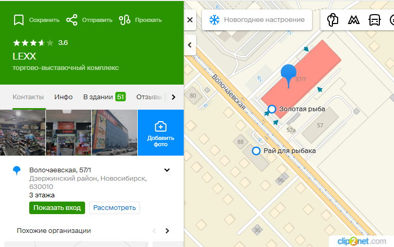The width and height of the screenshot is (394, 247).
Task: Click the tourist guide icon on map toolbar
Action: tap(333, 20)
